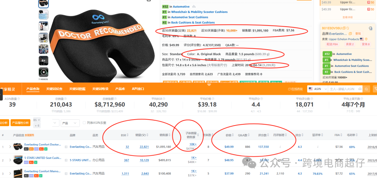
Task: Click the help icon beside 平均评分数
Action: (312, 99)
